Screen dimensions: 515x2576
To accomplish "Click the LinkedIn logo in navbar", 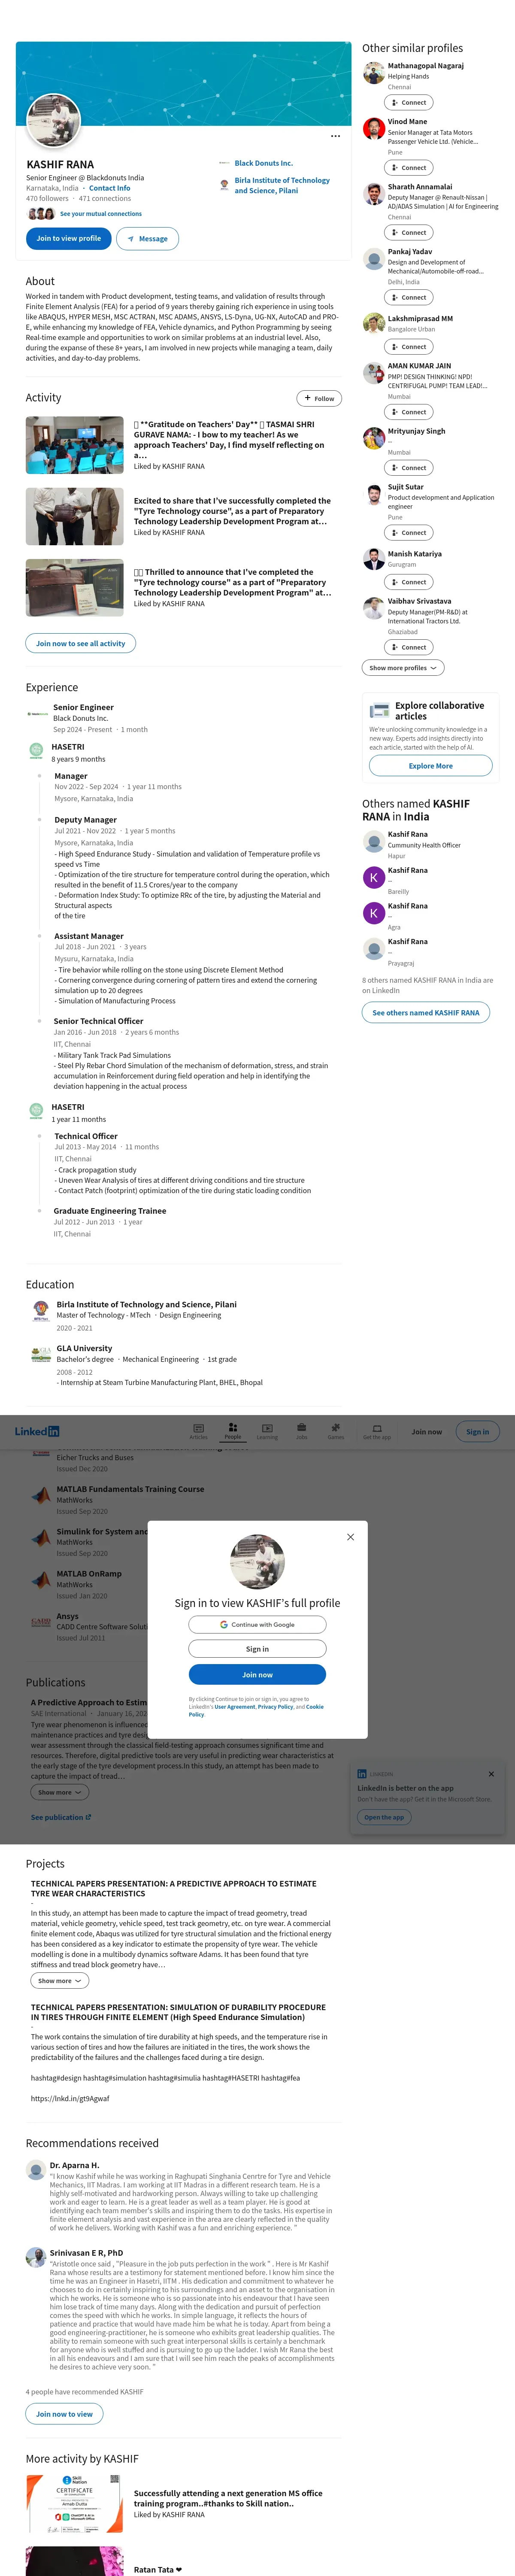I will 37,1431.
